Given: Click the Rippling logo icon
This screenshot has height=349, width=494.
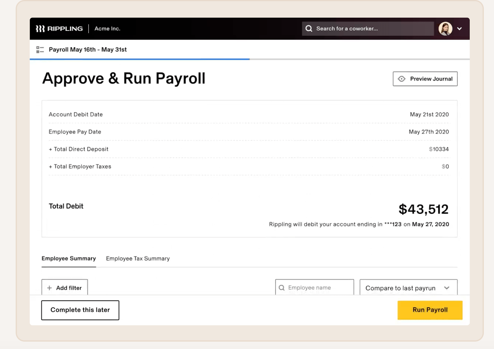Looking at the screenshot, I should click(x=40, y=29).
